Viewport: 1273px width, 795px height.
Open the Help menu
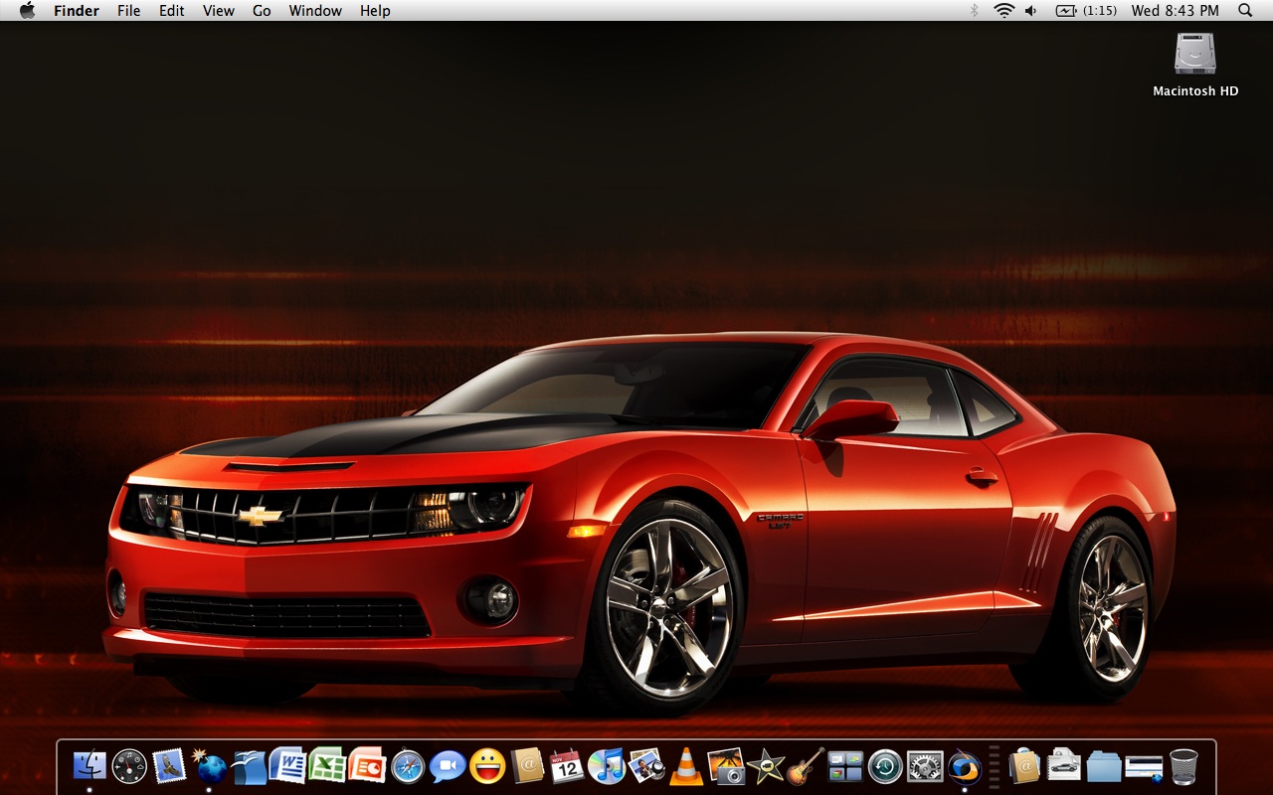click(x=375, y=11)
